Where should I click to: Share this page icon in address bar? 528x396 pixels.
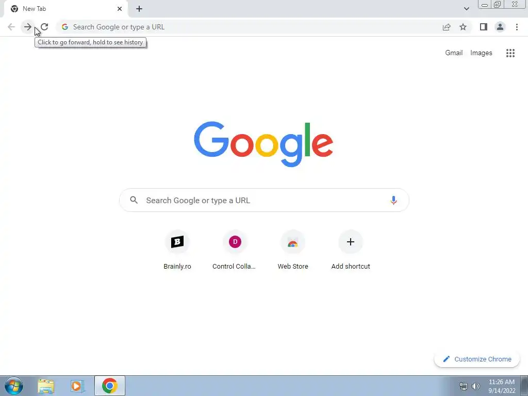point(447,27)
